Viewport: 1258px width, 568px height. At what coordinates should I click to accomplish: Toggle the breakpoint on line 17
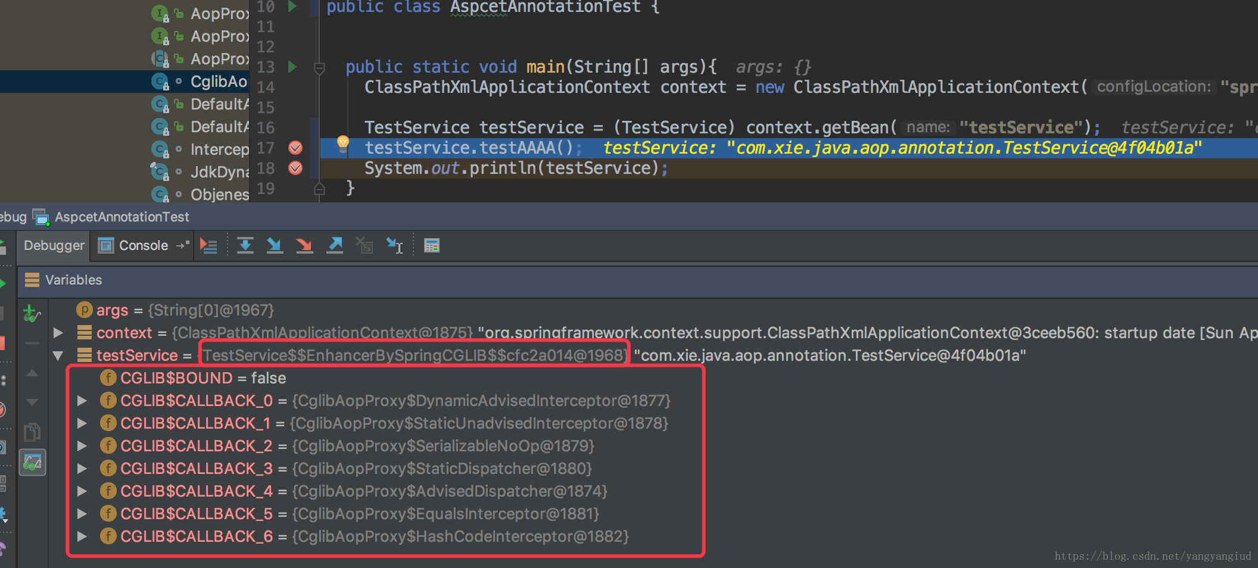click(295, 148)
